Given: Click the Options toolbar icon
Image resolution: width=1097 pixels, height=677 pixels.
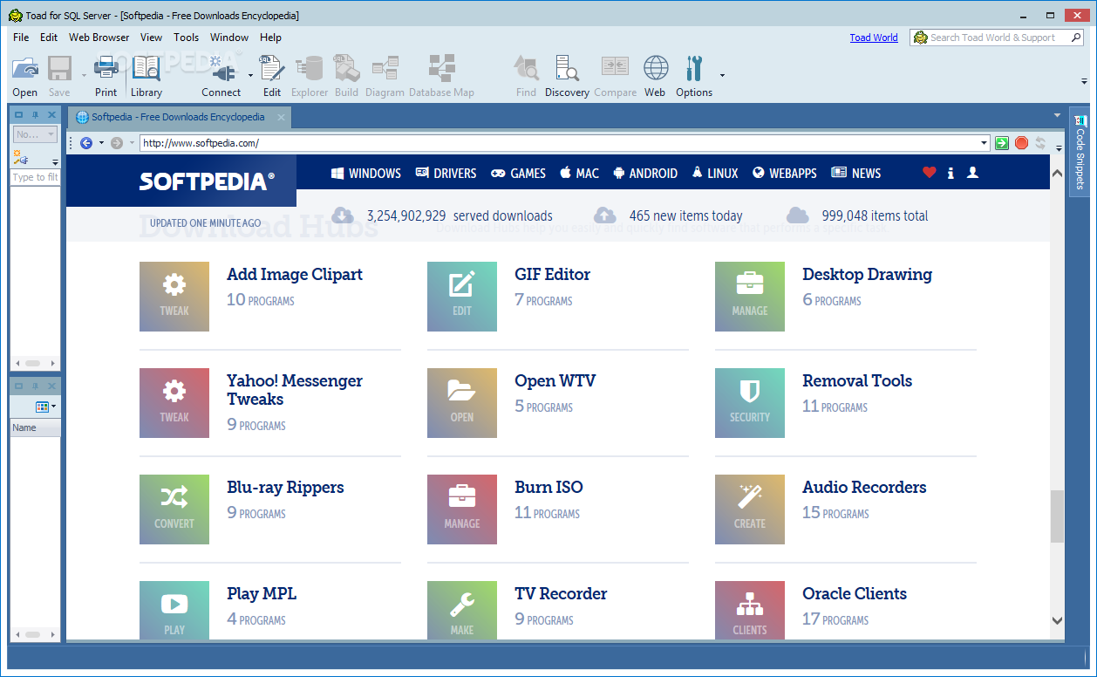Looking at the screenshot, I should click(x=693, y=75).
